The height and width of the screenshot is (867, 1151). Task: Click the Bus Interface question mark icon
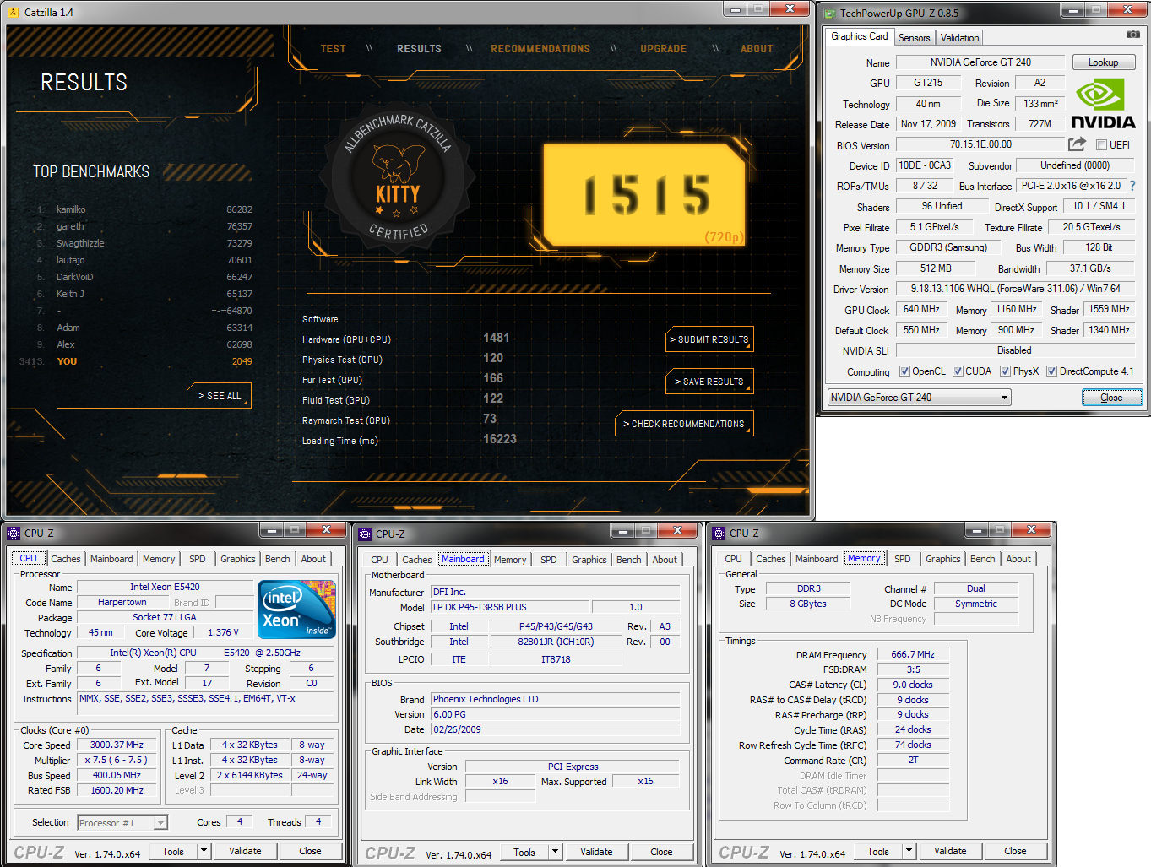coord(1132,186)
